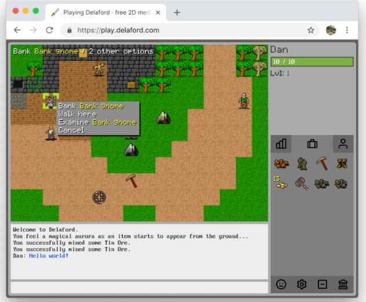Click the minus square icon in bottom bar

322,285
